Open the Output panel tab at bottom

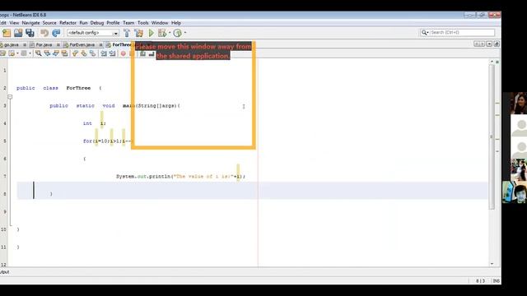5,272
